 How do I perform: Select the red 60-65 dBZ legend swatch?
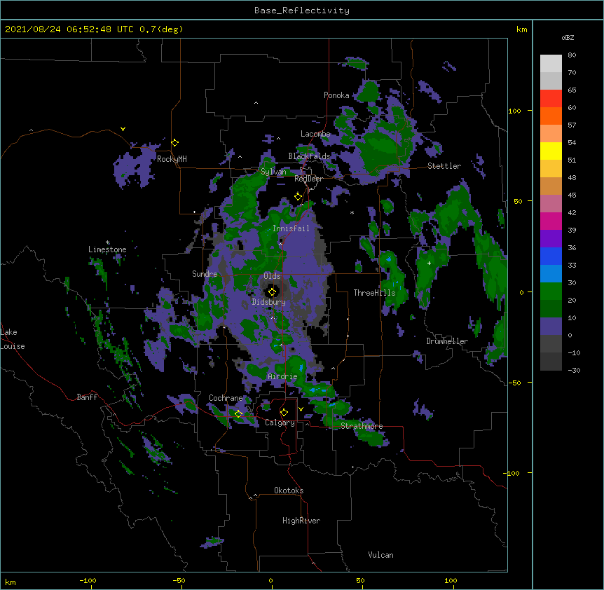(551, 98)
